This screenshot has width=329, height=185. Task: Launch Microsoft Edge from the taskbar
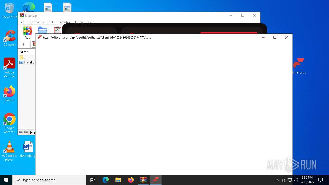[x=106, y=180]
